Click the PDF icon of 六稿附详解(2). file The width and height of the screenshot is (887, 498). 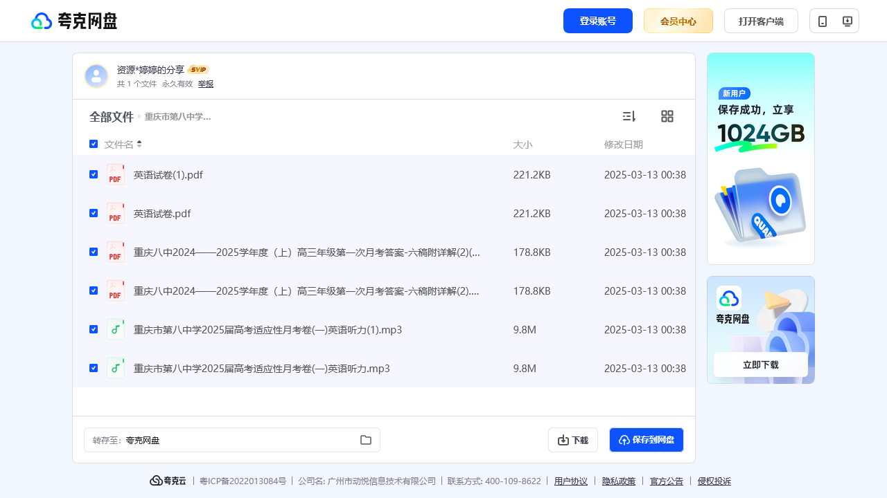click(x=116, y=291)
